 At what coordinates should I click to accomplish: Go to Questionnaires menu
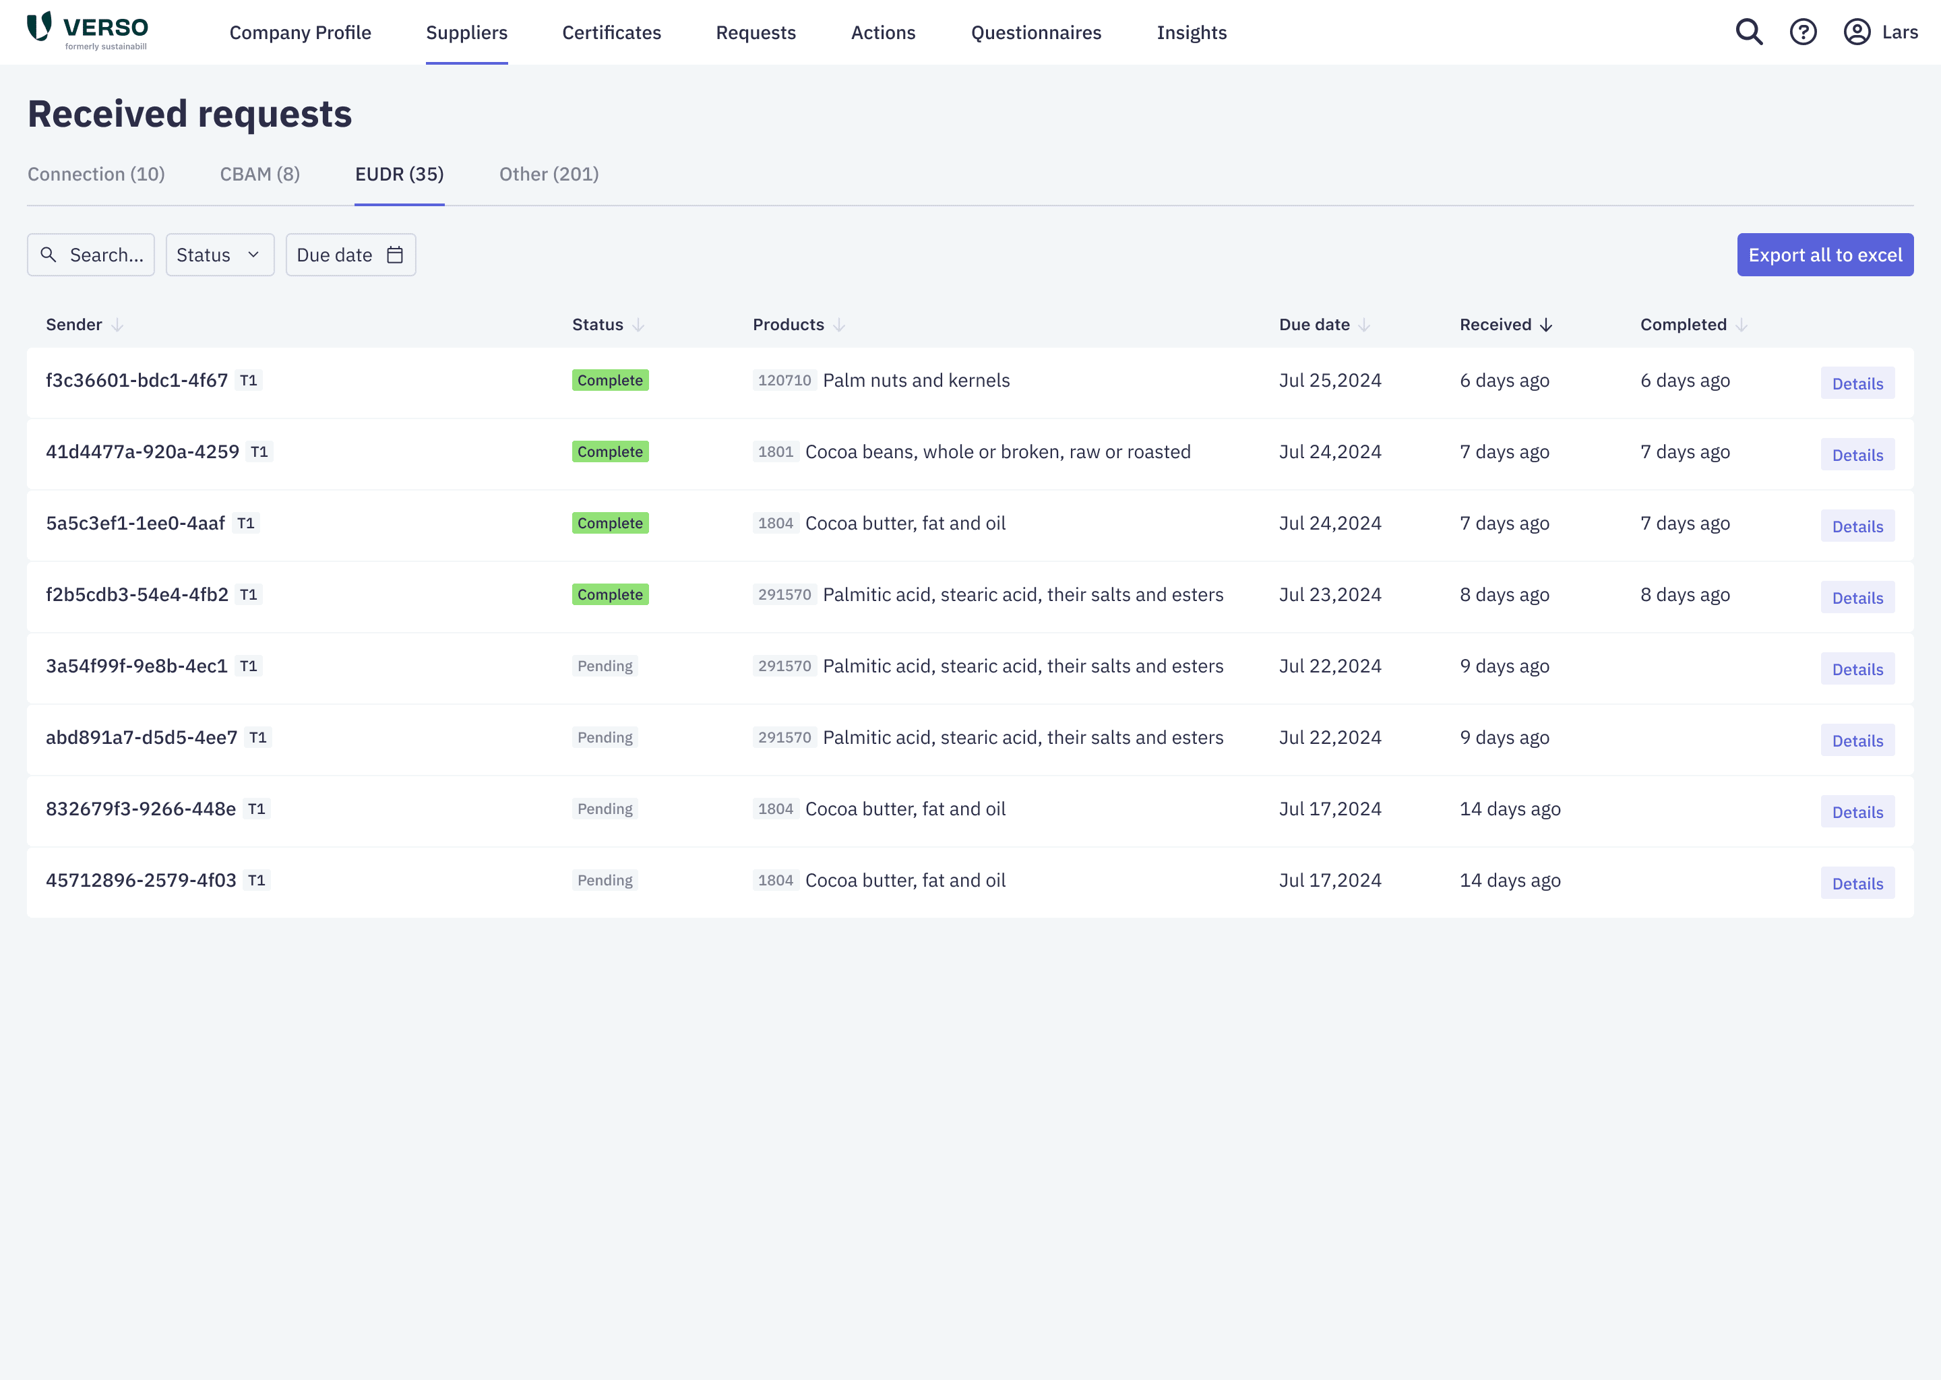(x=1036, y=32)
